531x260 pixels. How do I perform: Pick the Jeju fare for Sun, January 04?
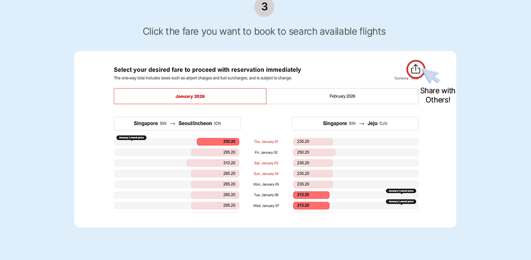pyautogui.click(x=313, y=174)
